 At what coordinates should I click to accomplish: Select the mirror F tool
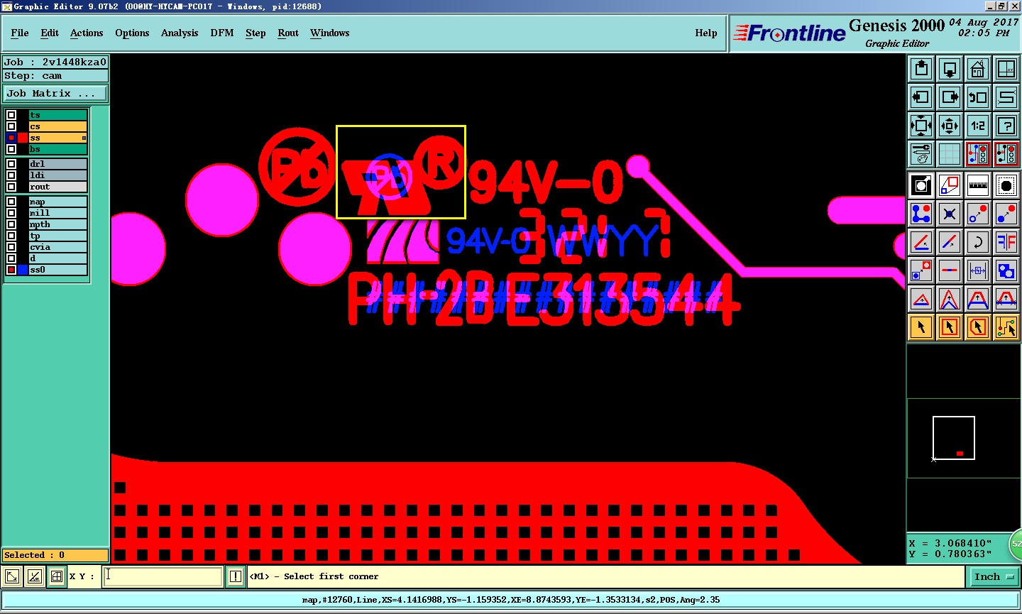[x=1006, y=242]
